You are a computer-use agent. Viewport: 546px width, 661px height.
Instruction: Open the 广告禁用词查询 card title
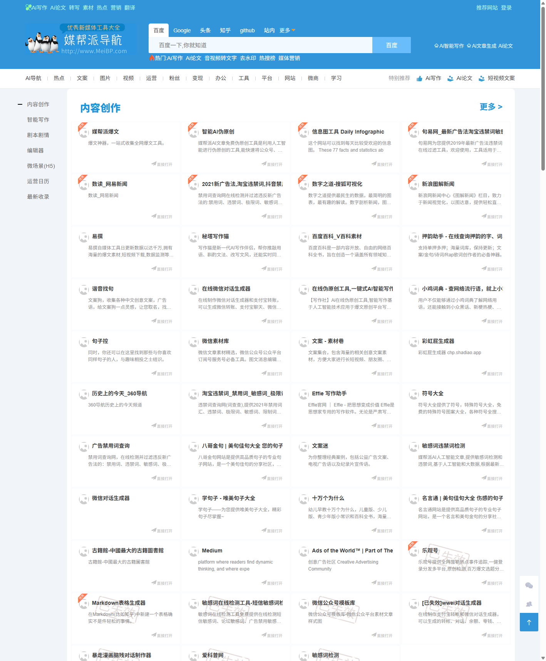coord(111,446)
